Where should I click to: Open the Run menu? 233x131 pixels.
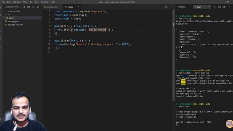tap(36, 2)
